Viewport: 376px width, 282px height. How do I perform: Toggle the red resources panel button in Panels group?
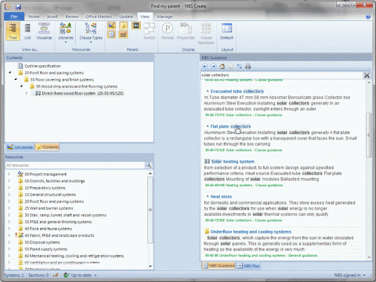123,35
